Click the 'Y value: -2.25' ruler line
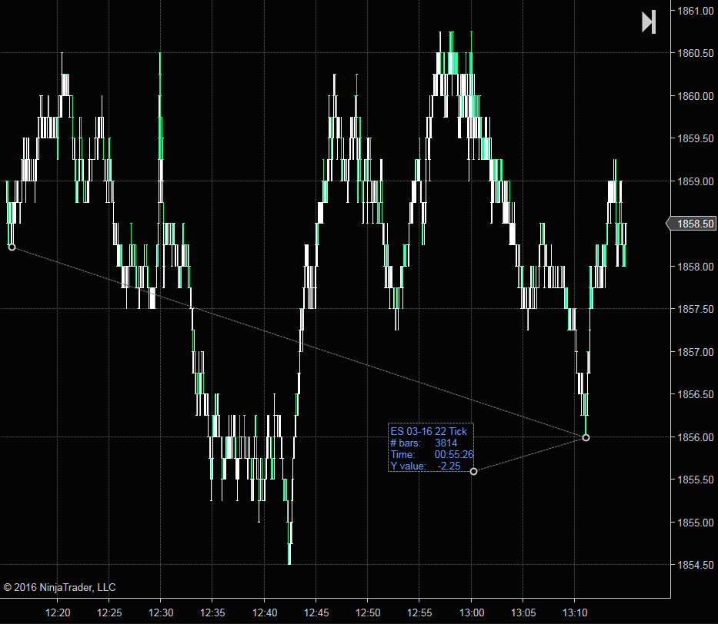718x624 pixels. point(426,466)
